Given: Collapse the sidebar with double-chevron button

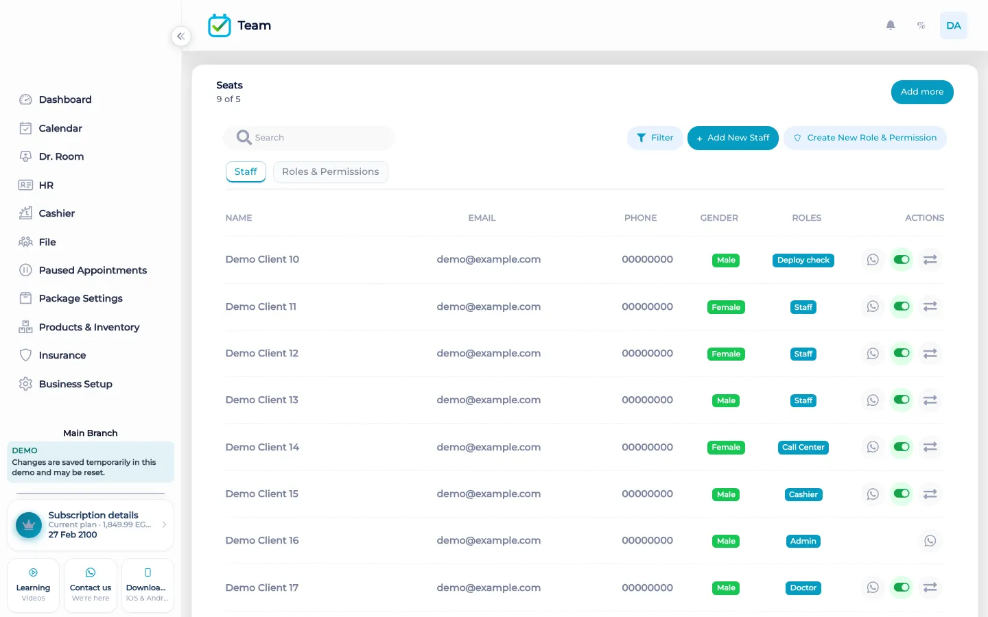Looking at the screenshot, I should (x=180, y=36).
